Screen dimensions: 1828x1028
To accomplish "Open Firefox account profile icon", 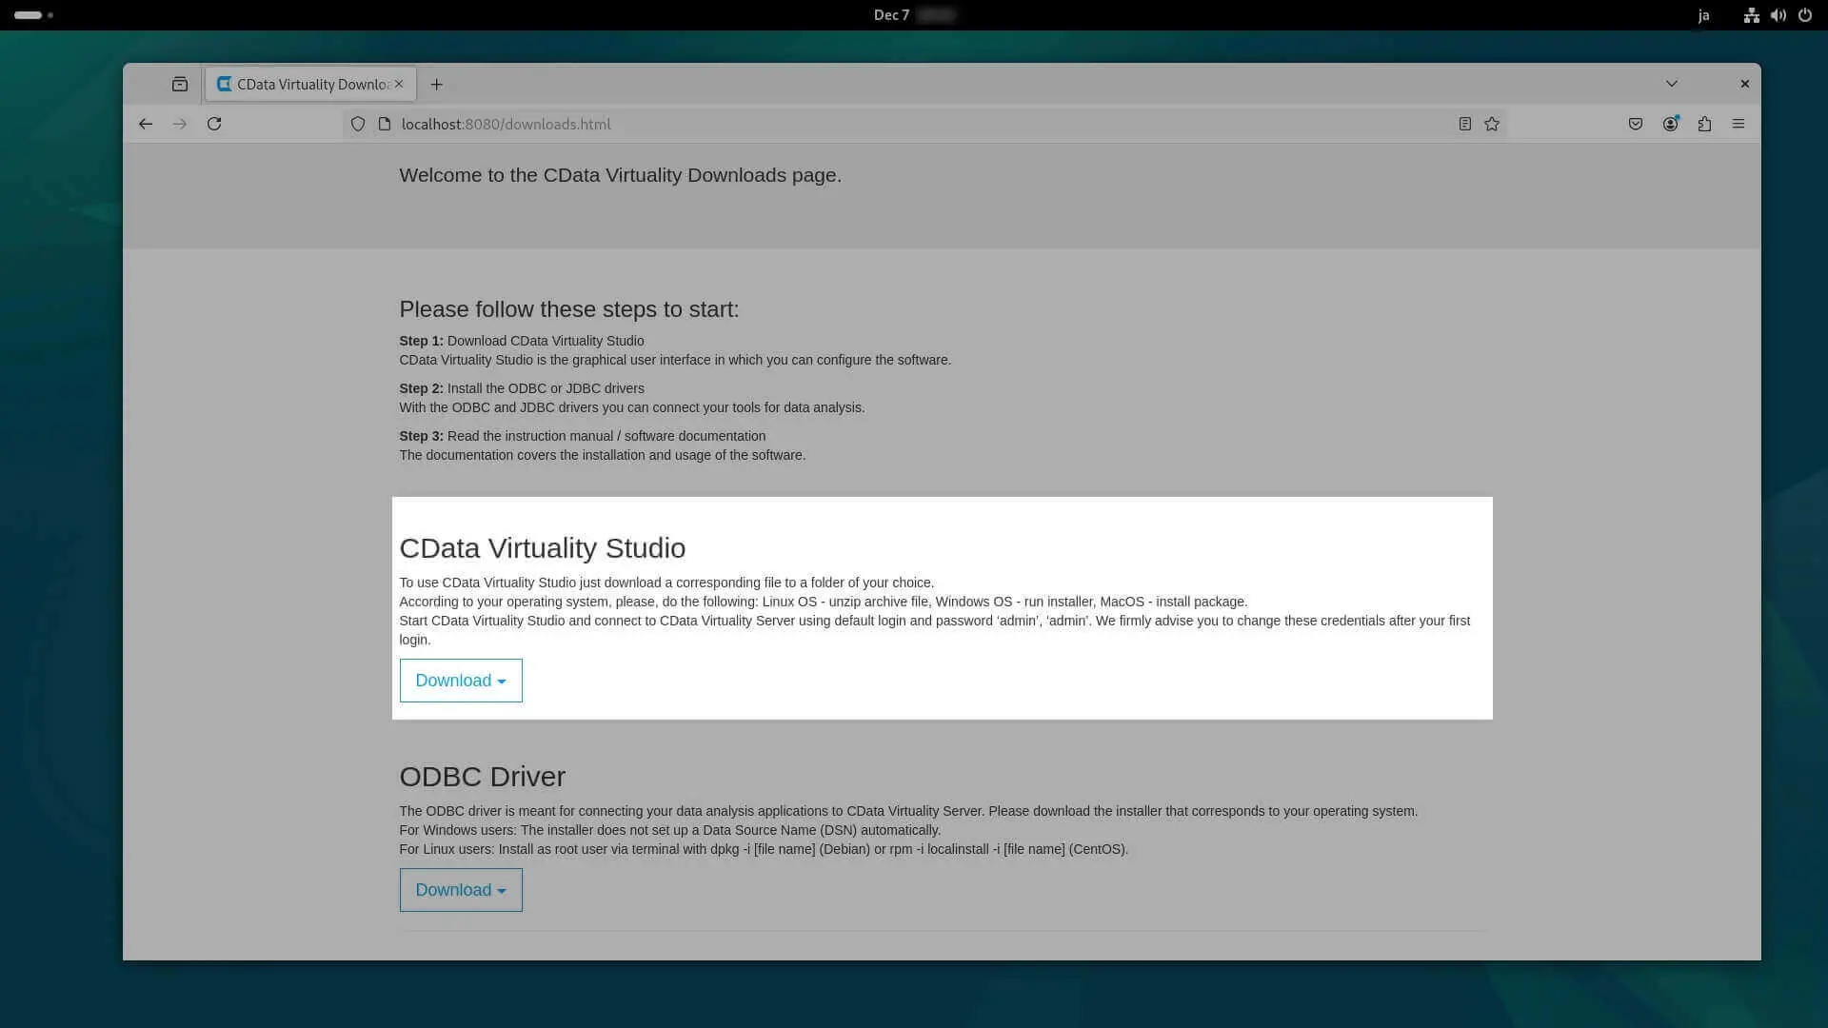I will click(1670, 124).
